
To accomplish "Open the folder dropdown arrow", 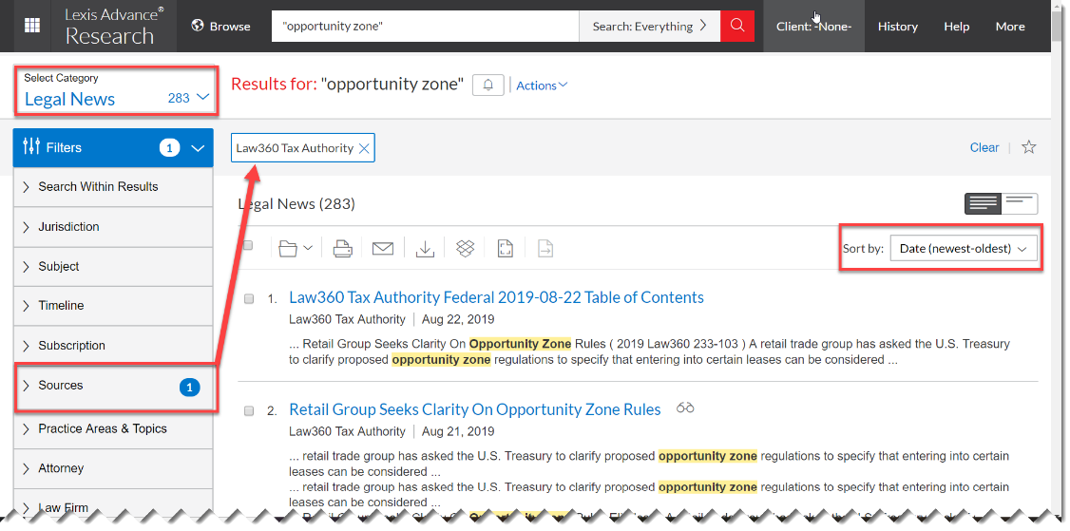I will (308, 249).
